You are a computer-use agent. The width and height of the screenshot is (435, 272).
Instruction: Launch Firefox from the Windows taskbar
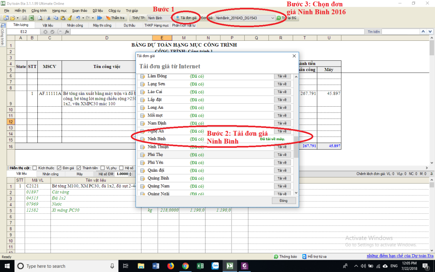[x=171, y=266]
